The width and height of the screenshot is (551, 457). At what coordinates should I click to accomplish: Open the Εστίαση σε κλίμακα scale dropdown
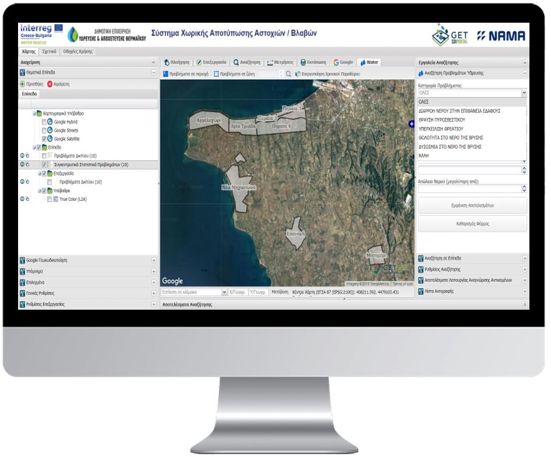tap(224, 292)
